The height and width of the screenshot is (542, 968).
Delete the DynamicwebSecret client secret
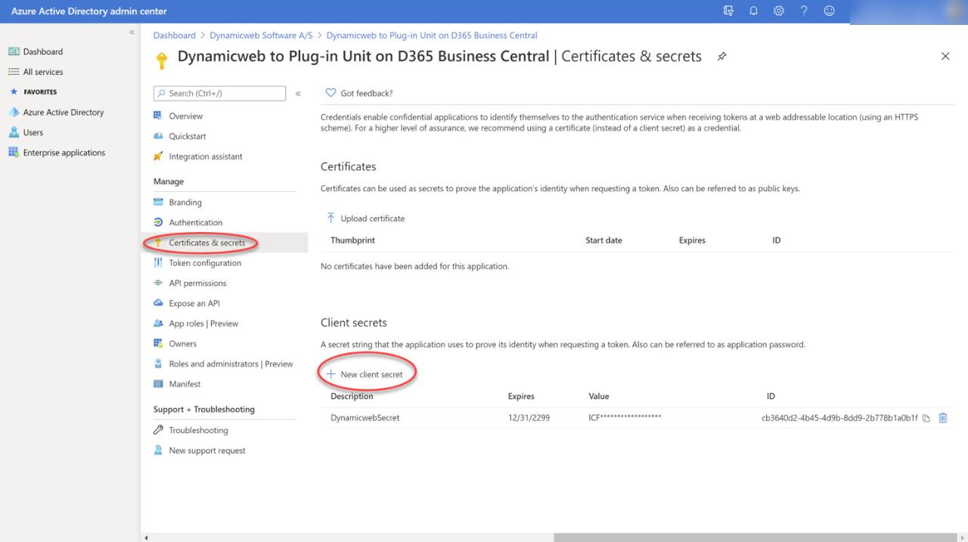[x=943, y=418]
